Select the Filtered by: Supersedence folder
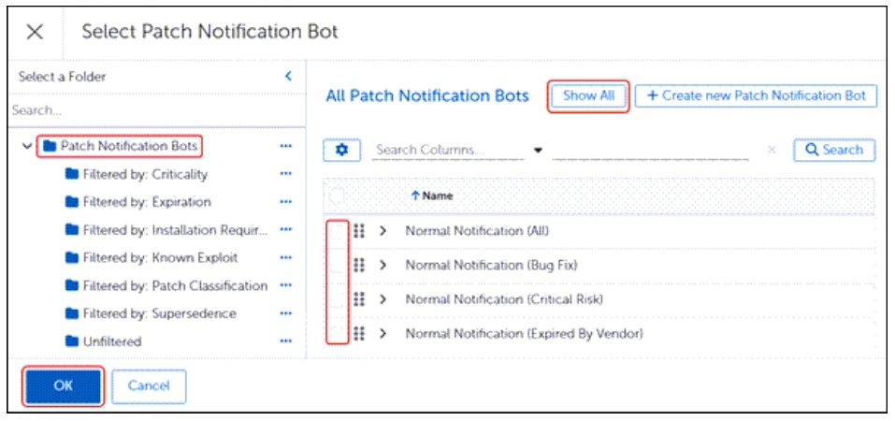The height and width of the screenshot is (421, 895). (x=158, y=313)
